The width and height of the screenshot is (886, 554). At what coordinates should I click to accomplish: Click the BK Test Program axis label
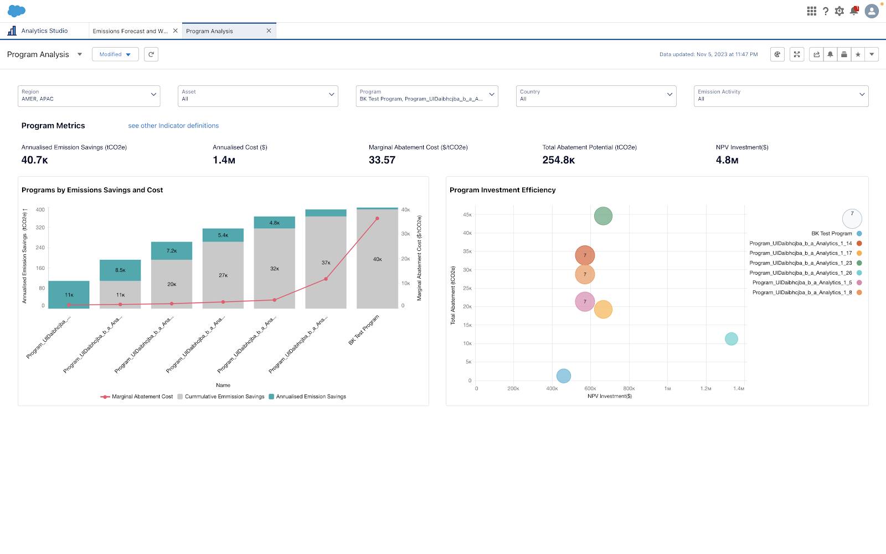coord(364,330)
